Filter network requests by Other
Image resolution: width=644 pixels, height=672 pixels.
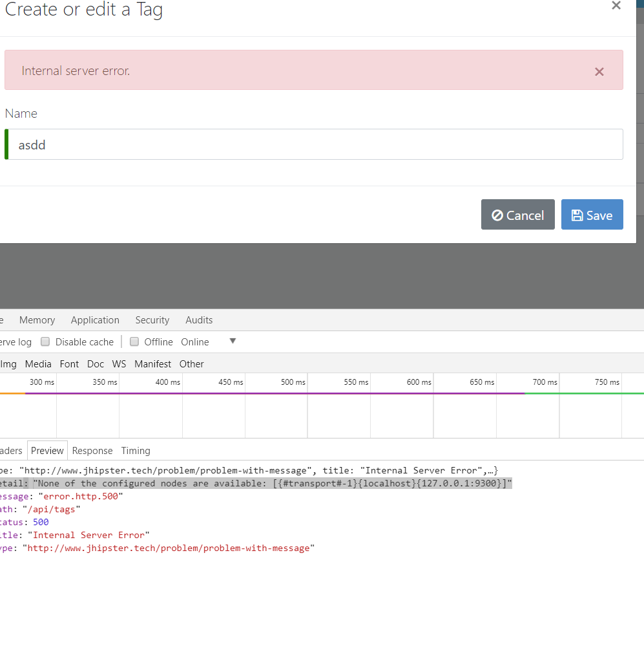(191, 364)
